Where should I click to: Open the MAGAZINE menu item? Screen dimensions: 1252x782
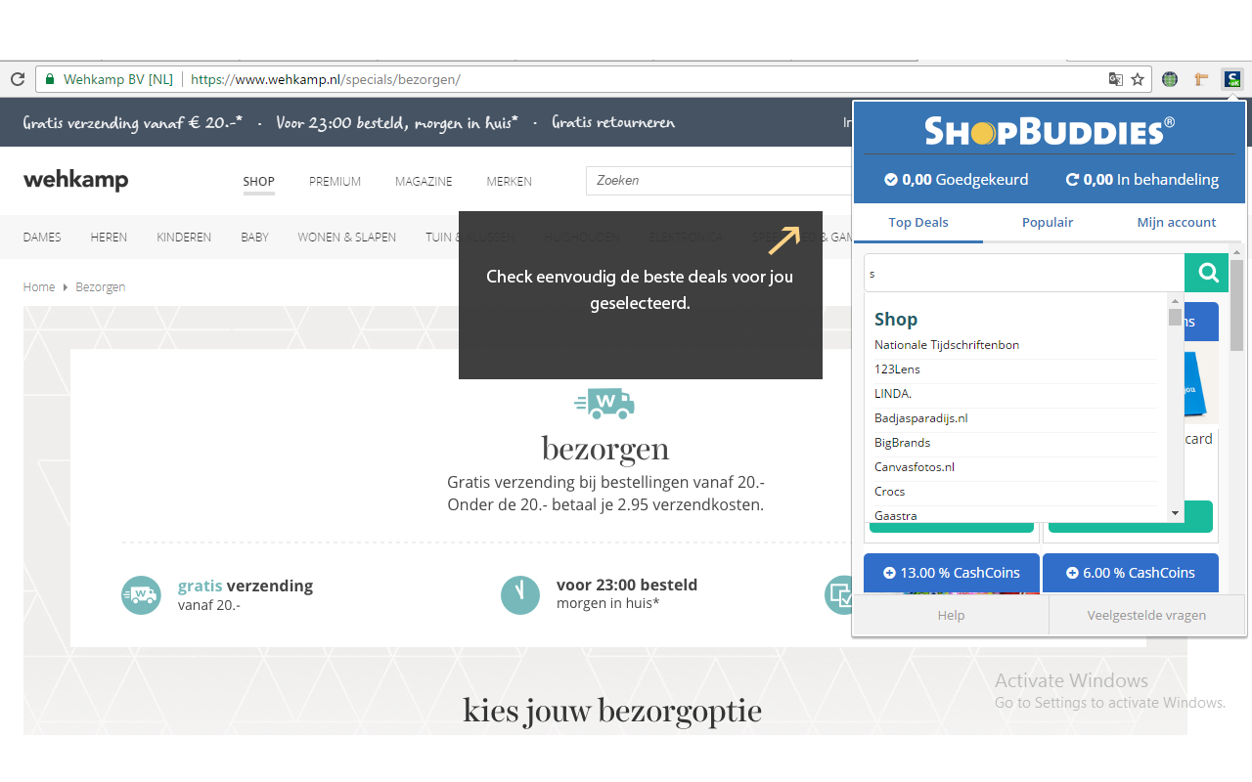[x=424, y=181]
